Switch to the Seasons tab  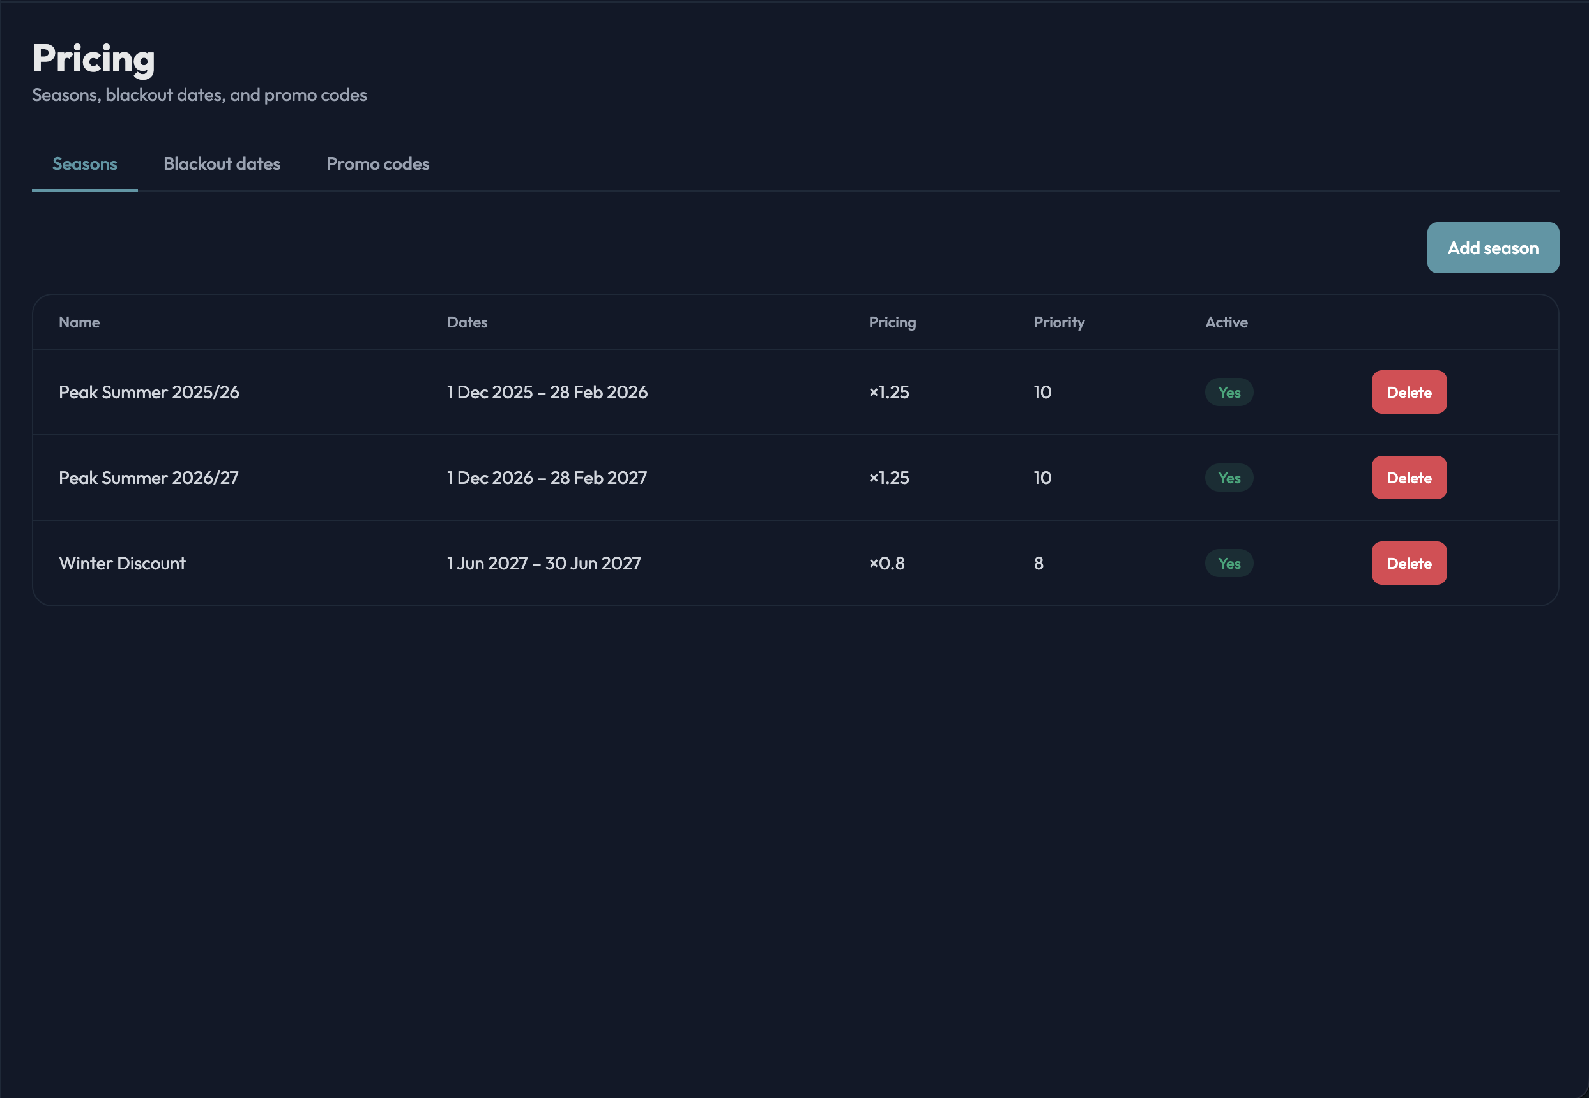point(85,163)
